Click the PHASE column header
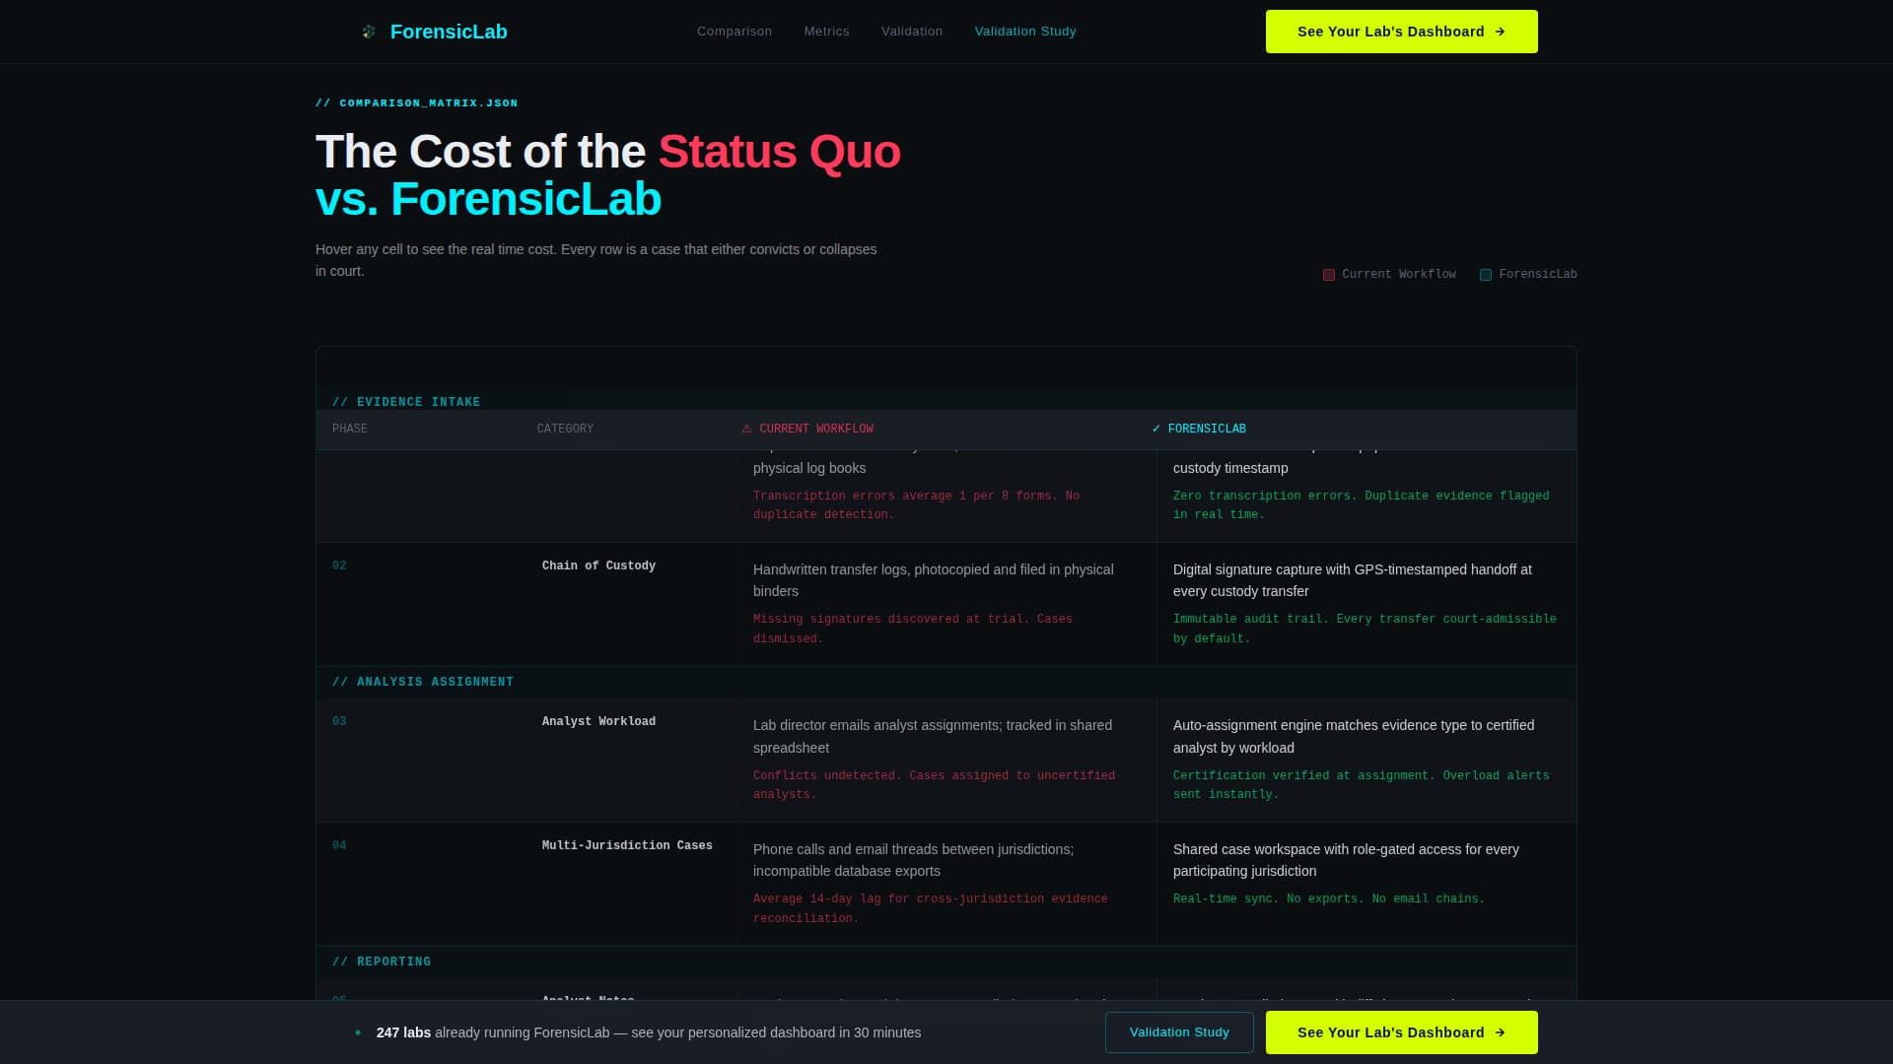 point(350,429)
